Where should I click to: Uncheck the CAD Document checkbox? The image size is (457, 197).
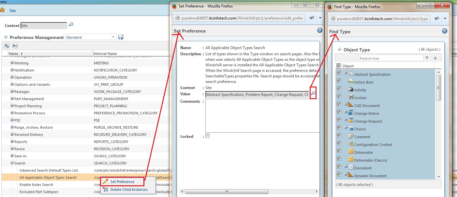point(339,104)
